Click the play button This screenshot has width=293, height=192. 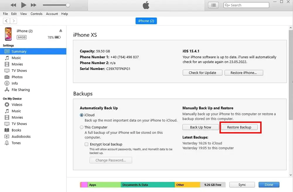[23, 5]
